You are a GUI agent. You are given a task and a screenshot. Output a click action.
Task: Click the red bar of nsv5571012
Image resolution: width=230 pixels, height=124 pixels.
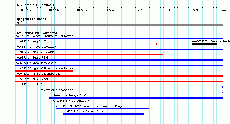click(x=119, y=82)
